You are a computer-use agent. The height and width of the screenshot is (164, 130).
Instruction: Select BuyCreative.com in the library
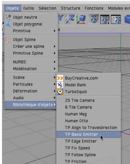click(x=89, y=78)
